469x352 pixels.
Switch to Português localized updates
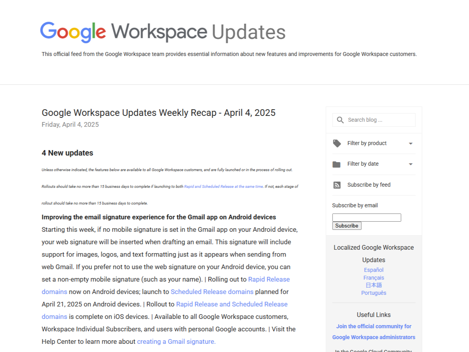(374, 293)
